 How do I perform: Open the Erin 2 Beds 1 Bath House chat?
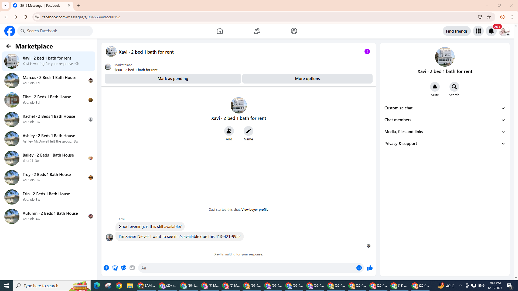49,197
